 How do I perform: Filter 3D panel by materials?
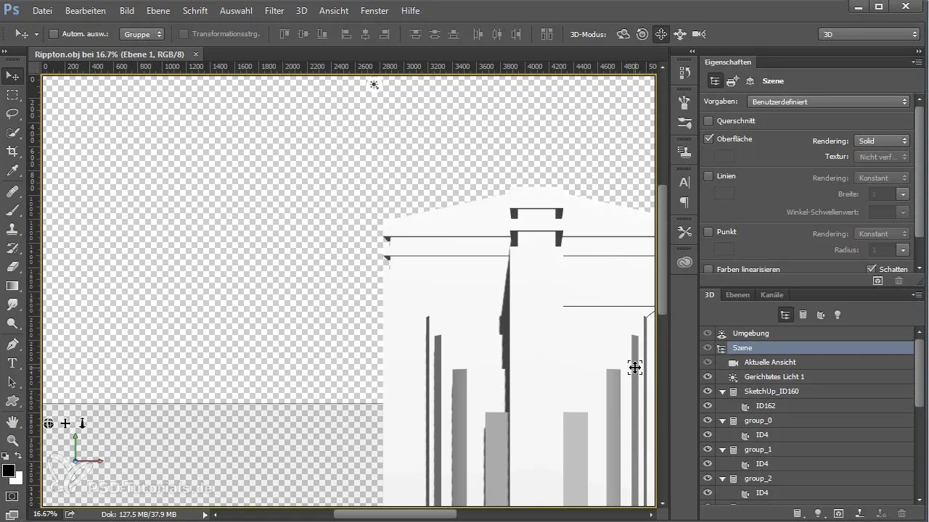(820, 315)
